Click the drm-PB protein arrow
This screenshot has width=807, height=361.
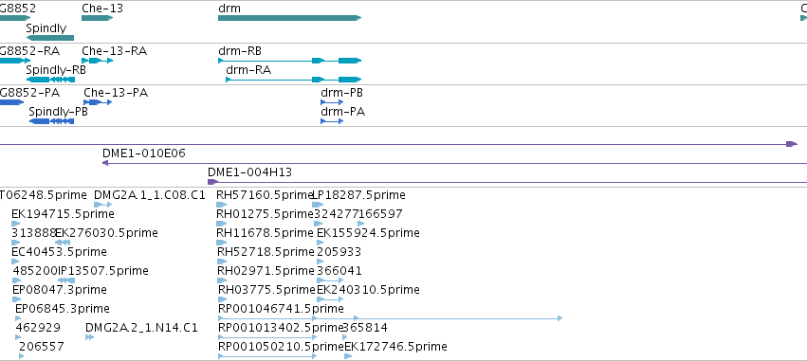(x=332, y=102)
